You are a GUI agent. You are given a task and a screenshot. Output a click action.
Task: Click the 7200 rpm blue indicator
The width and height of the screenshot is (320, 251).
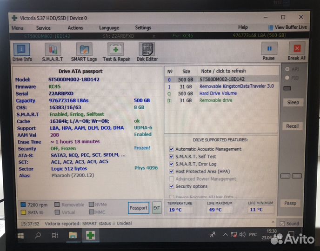click(x=23, y=205)
